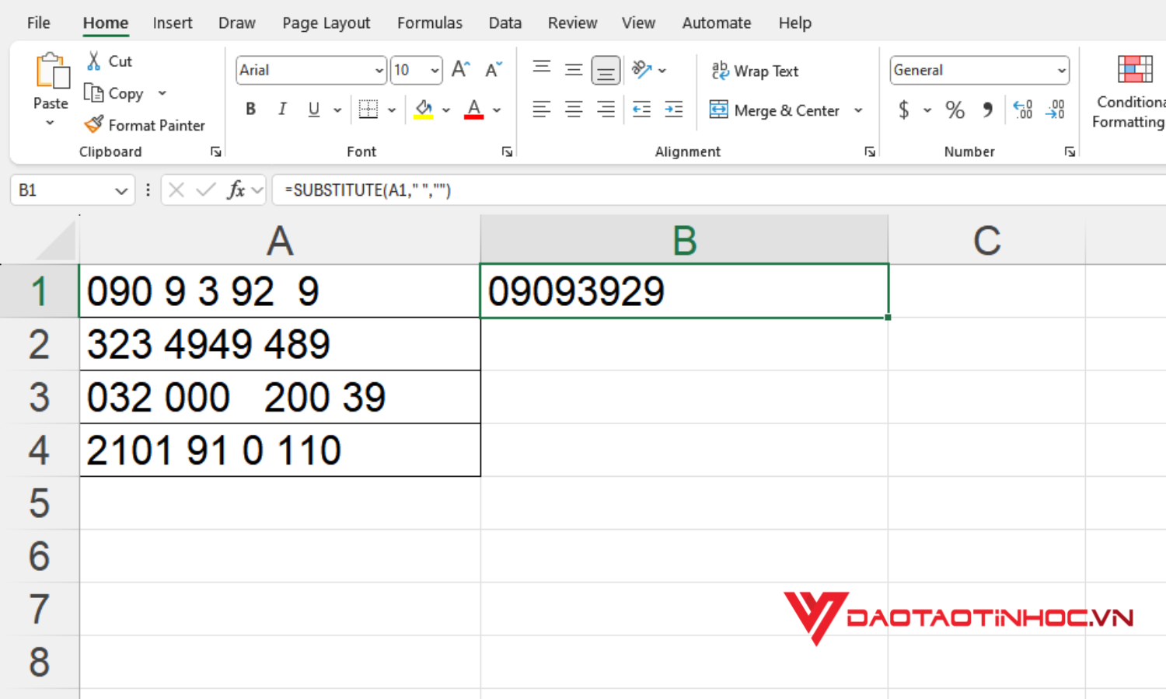
Task: Toggle Italic formatting
Action: pyautogui.click(x=282, y=110)
